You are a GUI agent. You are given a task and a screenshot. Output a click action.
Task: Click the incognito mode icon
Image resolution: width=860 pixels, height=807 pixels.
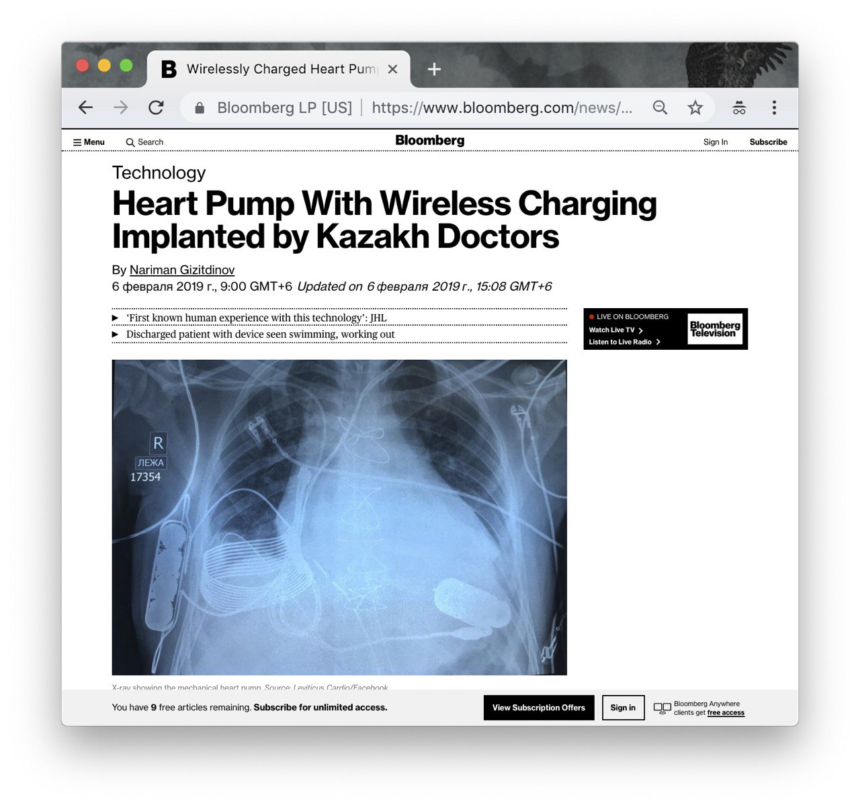click(739, 107)
